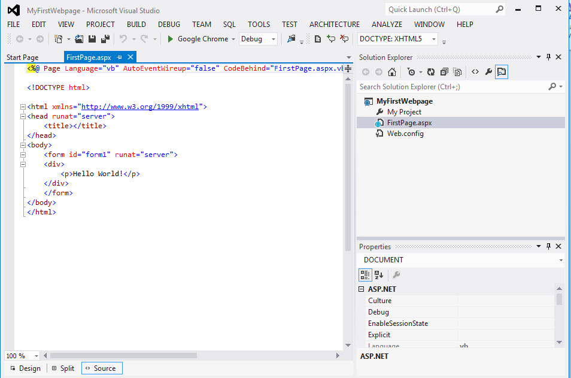571x378 pixels.
Task: Open the FILE menu
Action: (14, 25)
